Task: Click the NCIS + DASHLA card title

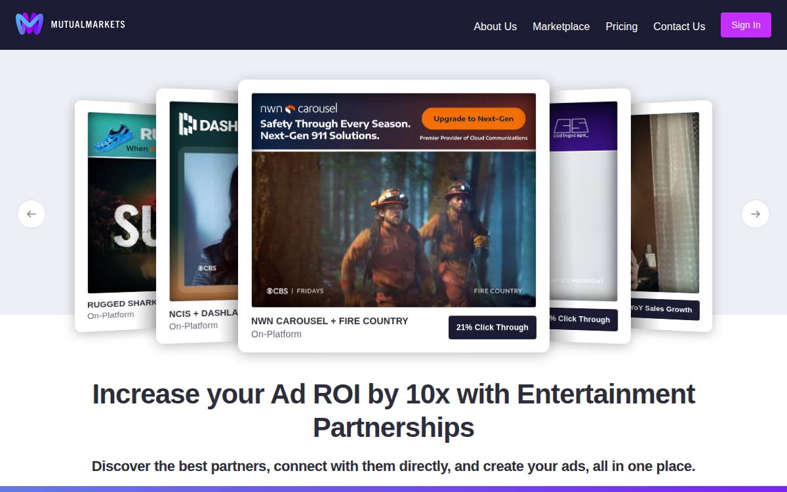Action: point(203,313)
